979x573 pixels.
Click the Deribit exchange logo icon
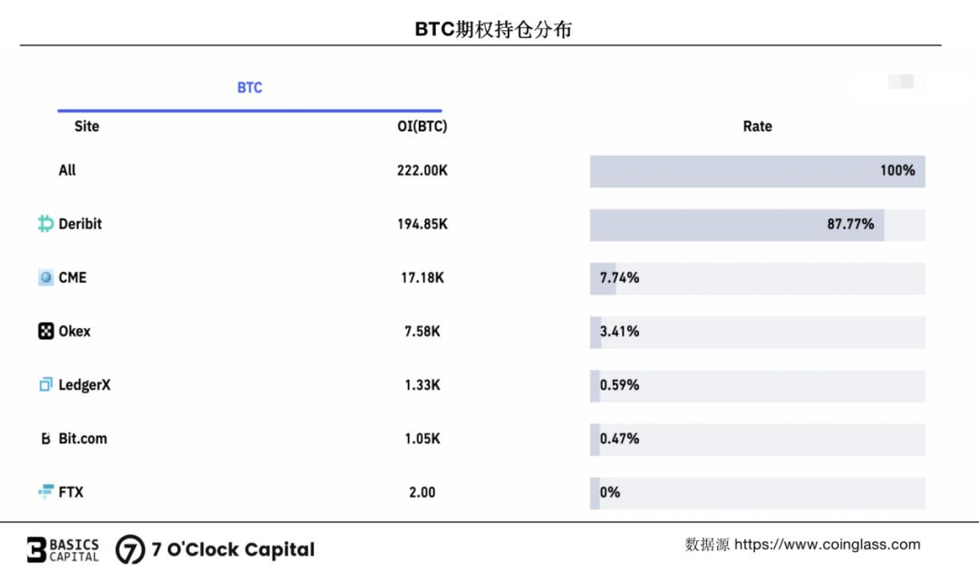pos(45,224)
